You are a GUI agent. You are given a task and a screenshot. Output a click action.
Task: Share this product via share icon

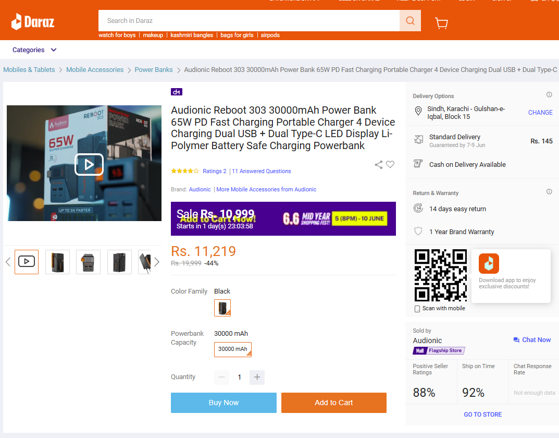point(379,164)
